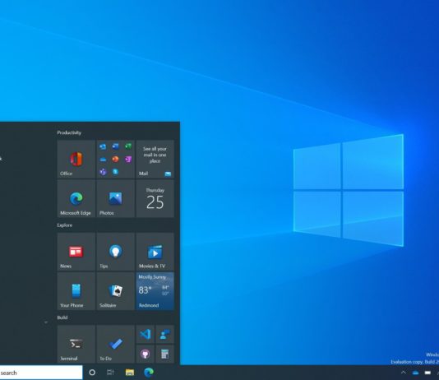Open the News tile
Image resolution: width=439 pixels, height=380 pixels.
coord(76,252)
